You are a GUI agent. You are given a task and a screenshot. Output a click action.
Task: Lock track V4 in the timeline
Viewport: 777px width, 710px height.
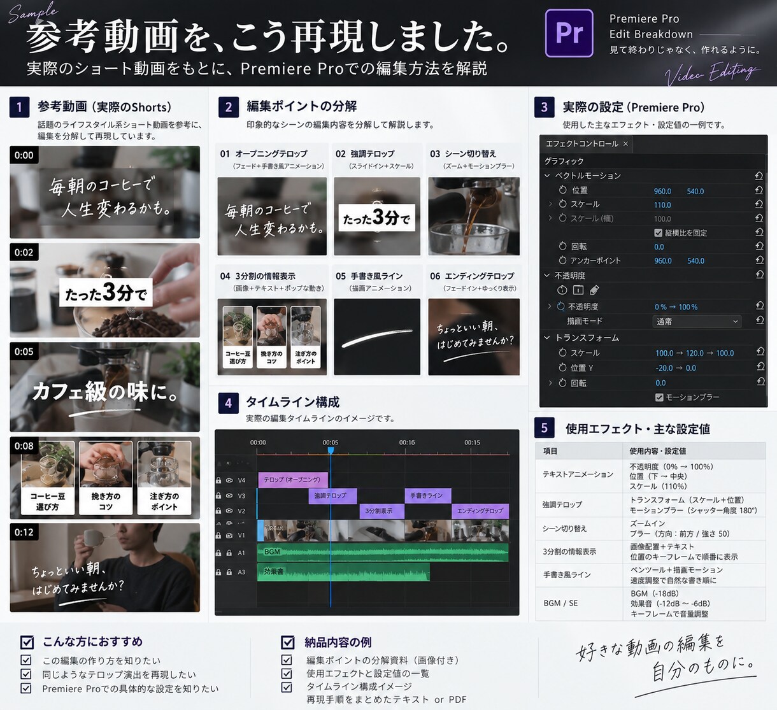pos(218,480)
